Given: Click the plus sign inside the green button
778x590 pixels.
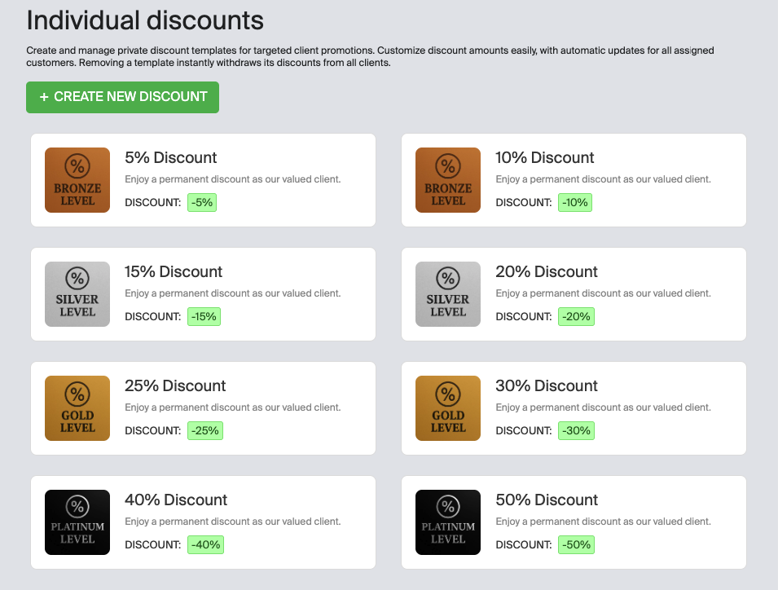Looking at the screenshot, I should (45, 97).
